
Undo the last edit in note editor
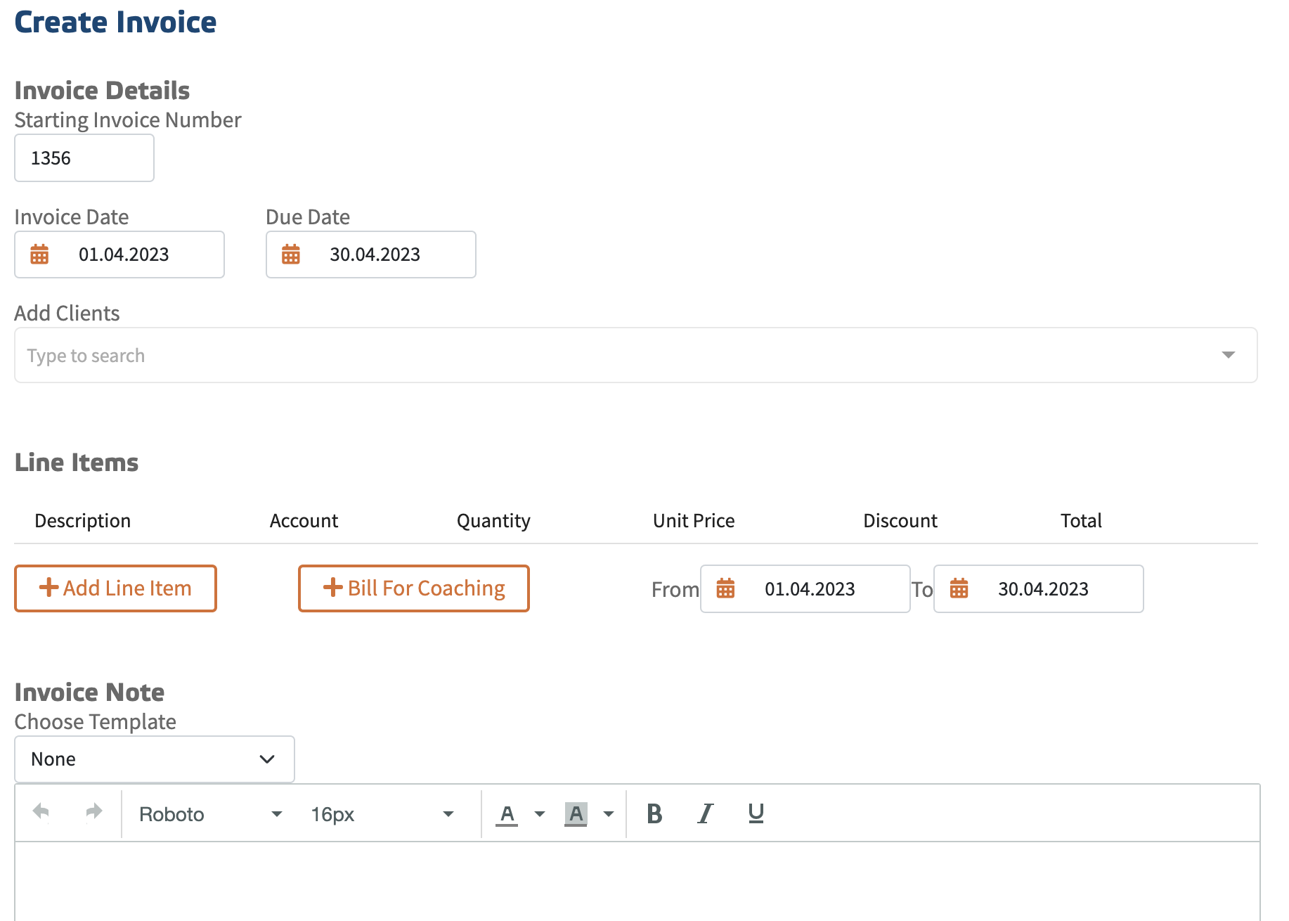click(41, 812)
